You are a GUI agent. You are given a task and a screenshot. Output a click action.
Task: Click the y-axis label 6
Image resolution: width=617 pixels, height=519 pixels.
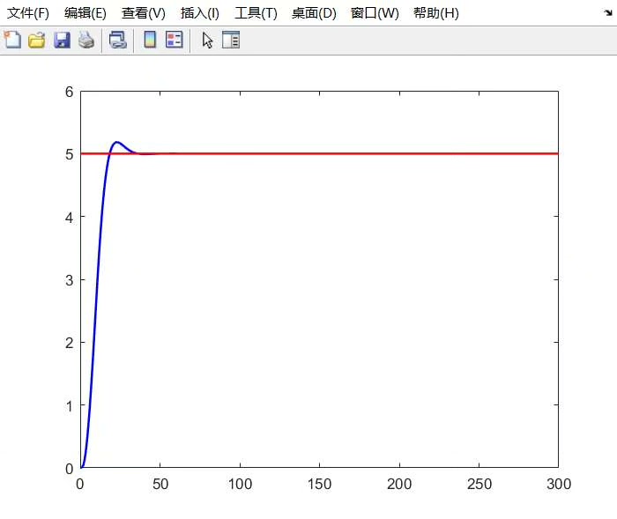[70, 92]
